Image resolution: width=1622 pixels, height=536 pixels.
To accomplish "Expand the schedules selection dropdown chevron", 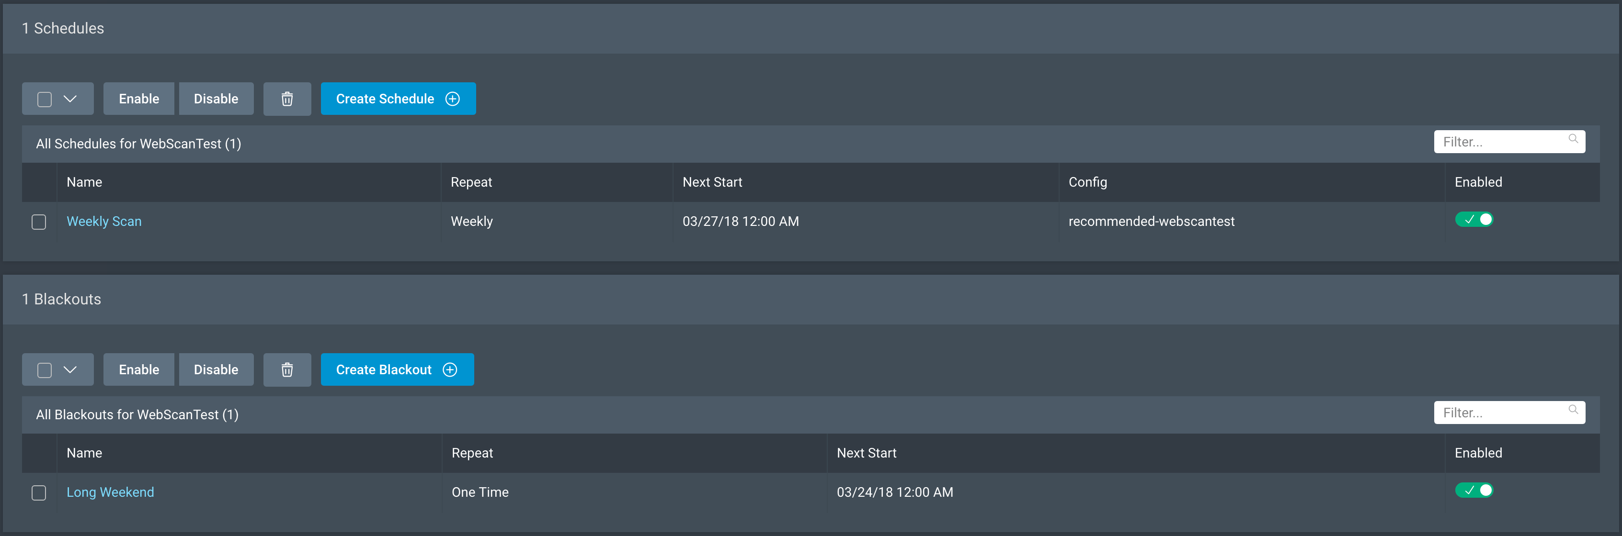I will pyautogui.click(x=70, y=99).
